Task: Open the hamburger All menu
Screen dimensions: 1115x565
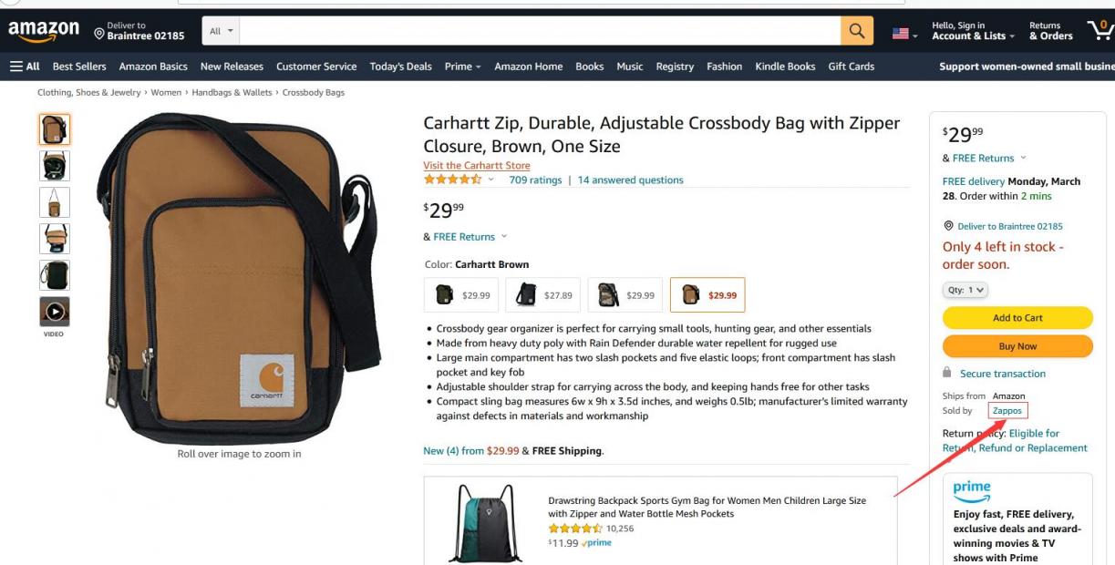Action: coord(25,67)
